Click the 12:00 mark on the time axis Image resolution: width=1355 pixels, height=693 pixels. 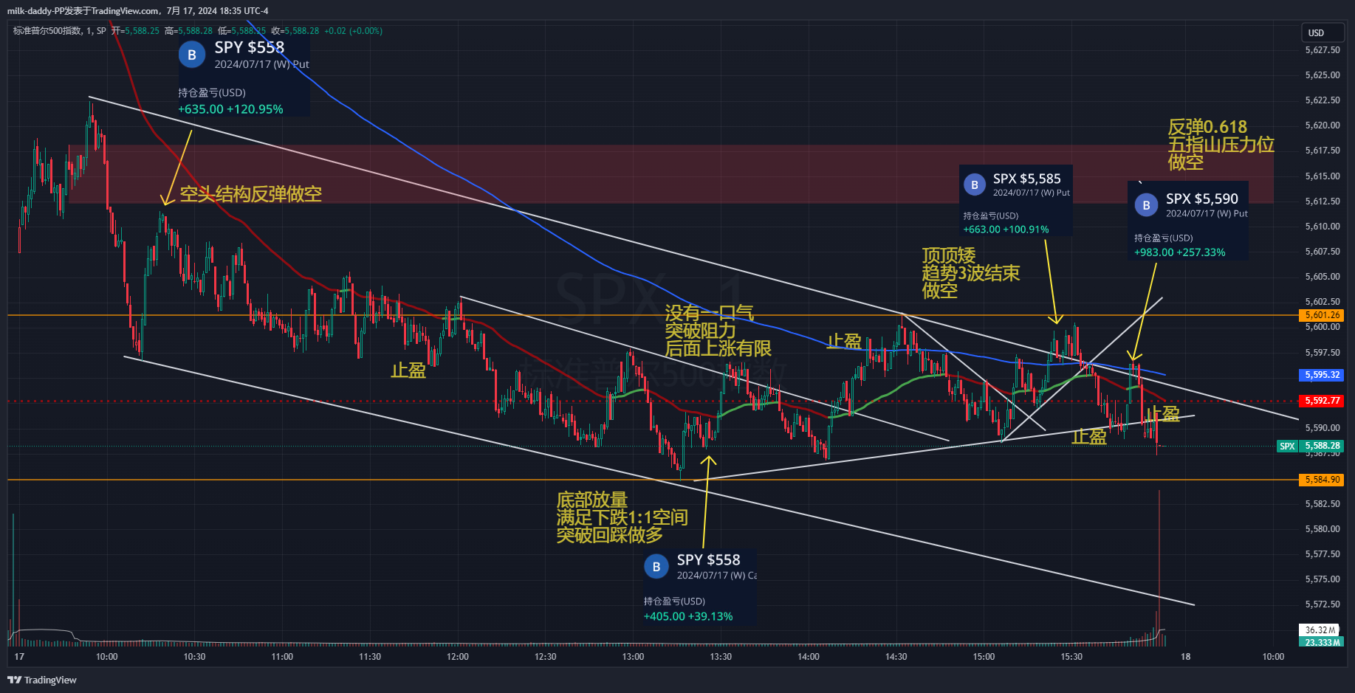457,657
